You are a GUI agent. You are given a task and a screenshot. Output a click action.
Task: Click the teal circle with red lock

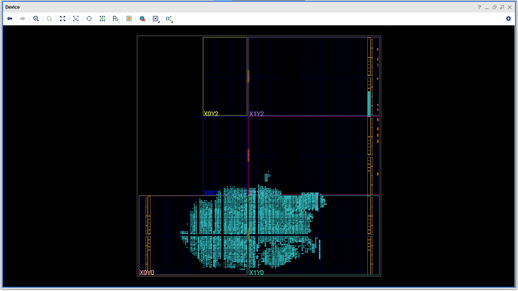[x=142, y=19]
